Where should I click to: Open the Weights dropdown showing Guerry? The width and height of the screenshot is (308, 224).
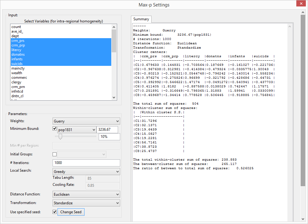click(x=86, y=121)
